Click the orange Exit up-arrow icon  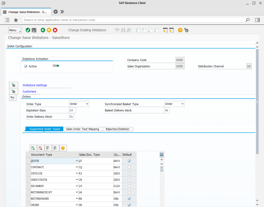click(49, 30)
